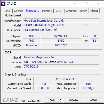Select Graphic Interface Bus PCI-Express 3.0 value
This screenshot has height=104, width=104.
[x=66, y=79]
